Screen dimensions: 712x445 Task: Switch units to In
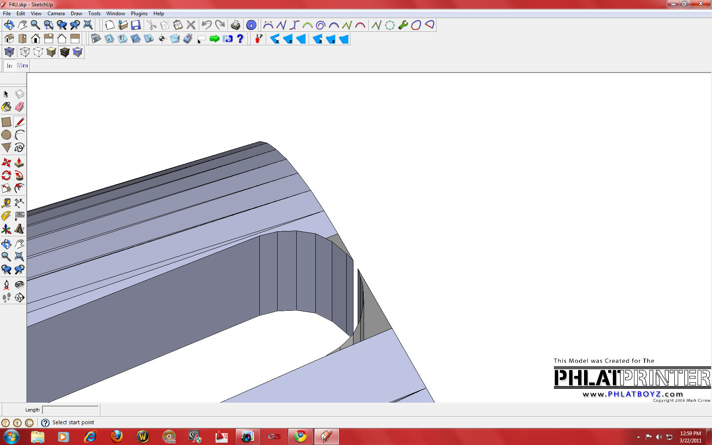[9, 66]
